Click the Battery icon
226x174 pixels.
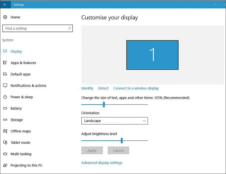pos(5,108)
